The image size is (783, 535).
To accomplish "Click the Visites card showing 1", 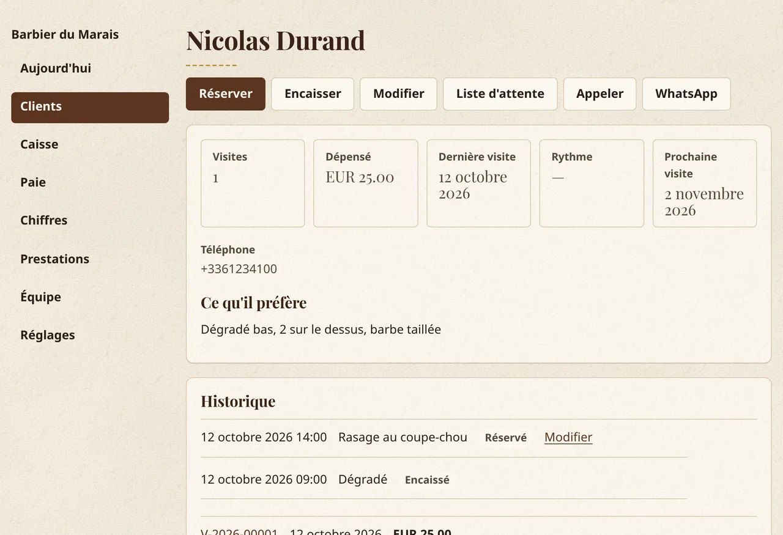I will pyautogui.click(x=253, y=183).
